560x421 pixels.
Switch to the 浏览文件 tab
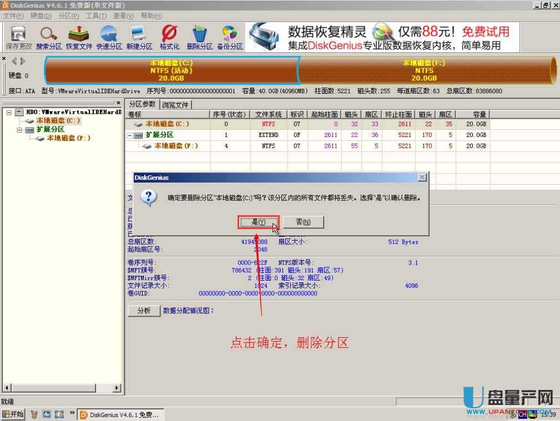175,104
